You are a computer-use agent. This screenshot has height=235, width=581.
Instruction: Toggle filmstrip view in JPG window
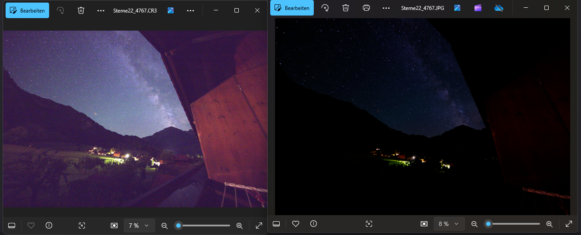click(277, 224)
